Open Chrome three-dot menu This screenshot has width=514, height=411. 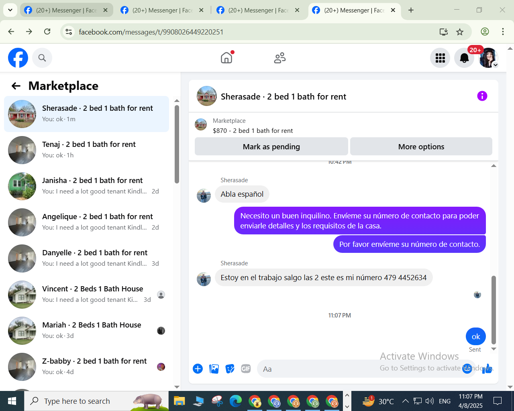pyautogui.click(x=503, y=32)
